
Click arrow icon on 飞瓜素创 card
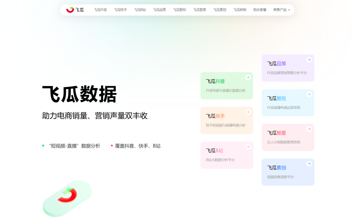pyautogui.click(x=309, y=163)
